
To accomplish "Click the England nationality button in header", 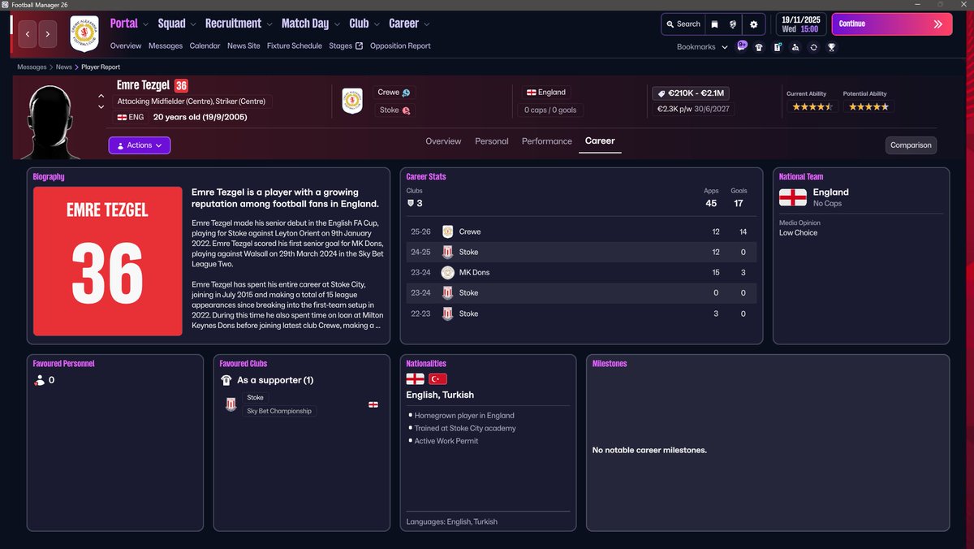I will [x=545, y=93].
